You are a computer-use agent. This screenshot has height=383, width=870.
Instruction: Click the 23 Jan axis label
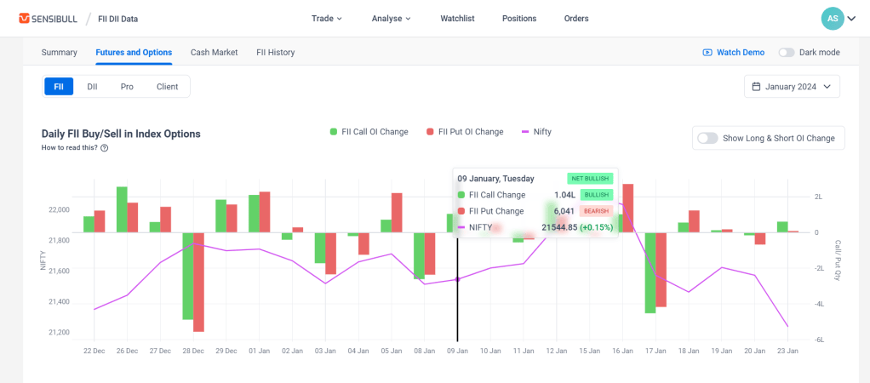point(788,351)
